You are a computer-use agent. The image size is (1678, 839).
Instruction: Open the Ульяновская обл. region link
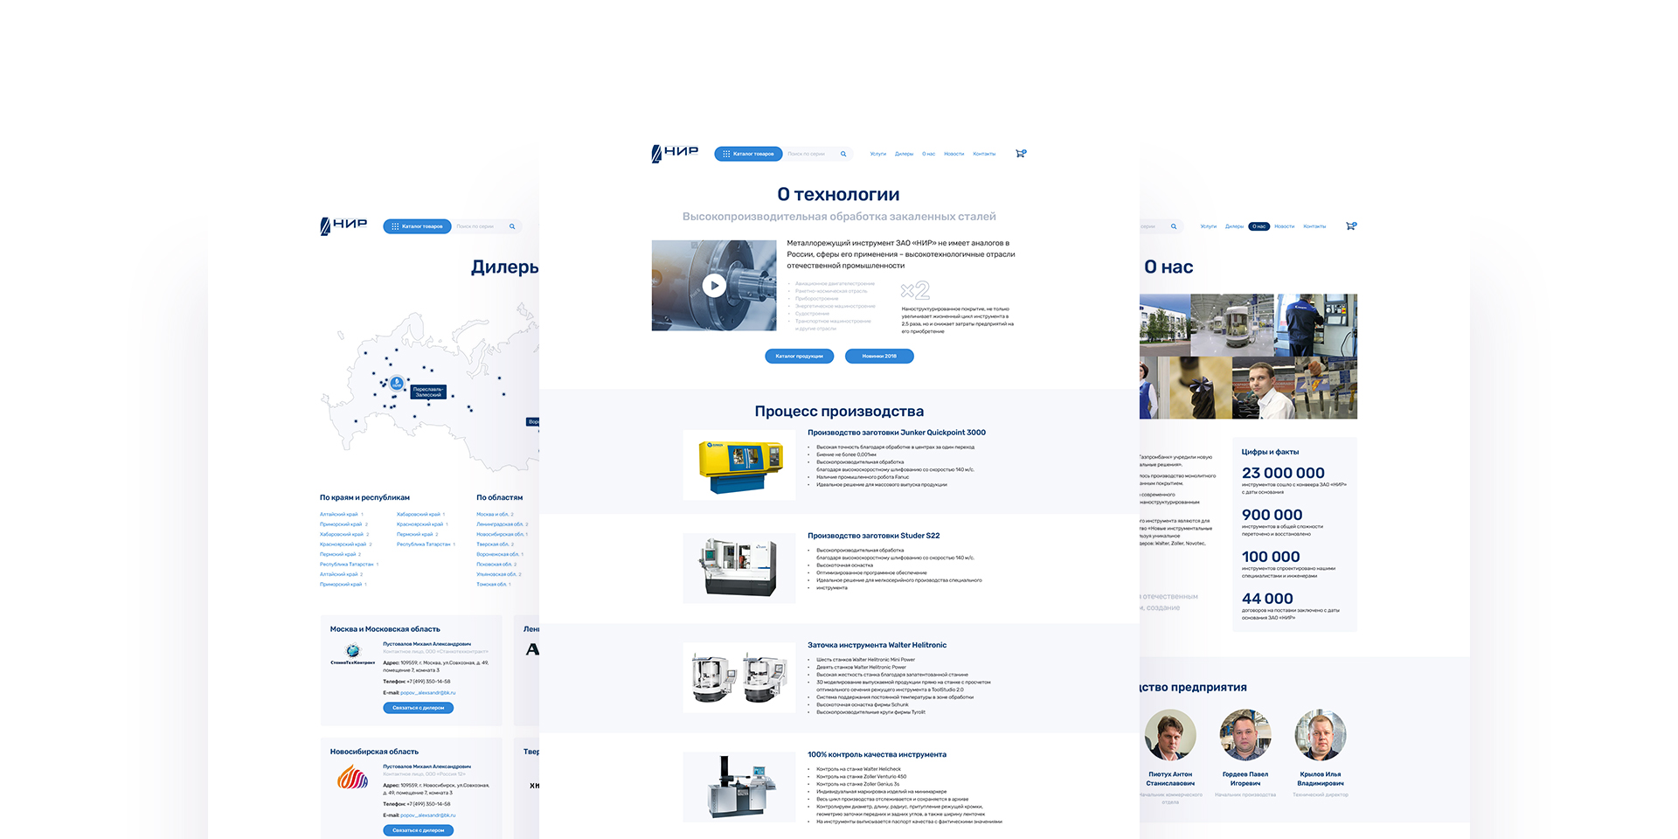tap(498, 574)
